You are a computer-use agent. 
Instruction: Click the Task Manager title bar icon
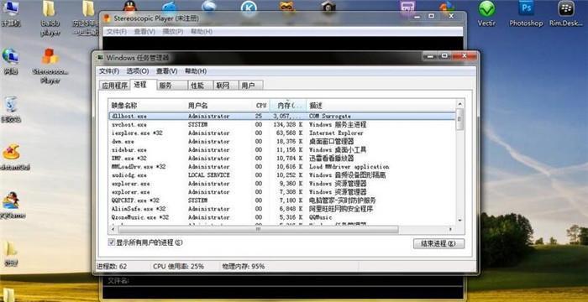coord(100,58)
